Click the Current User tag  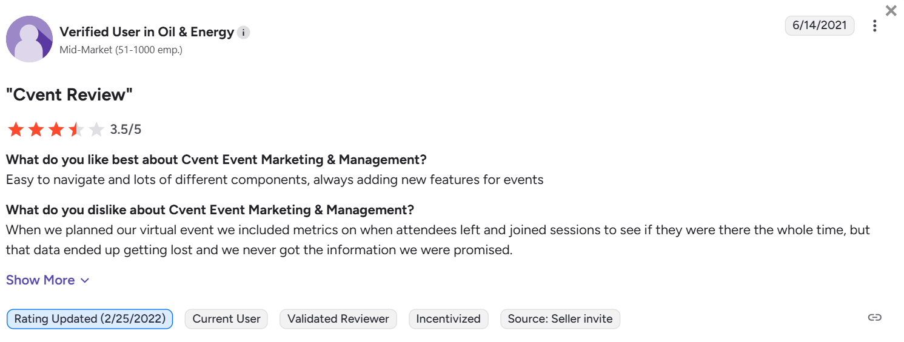[x=226, y=319]
